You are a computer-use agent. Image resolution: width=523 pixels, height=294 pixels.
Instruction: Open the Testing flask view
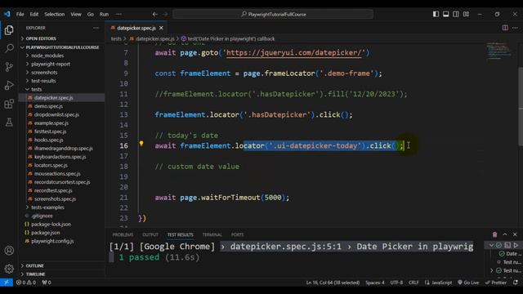pos(9,122)
